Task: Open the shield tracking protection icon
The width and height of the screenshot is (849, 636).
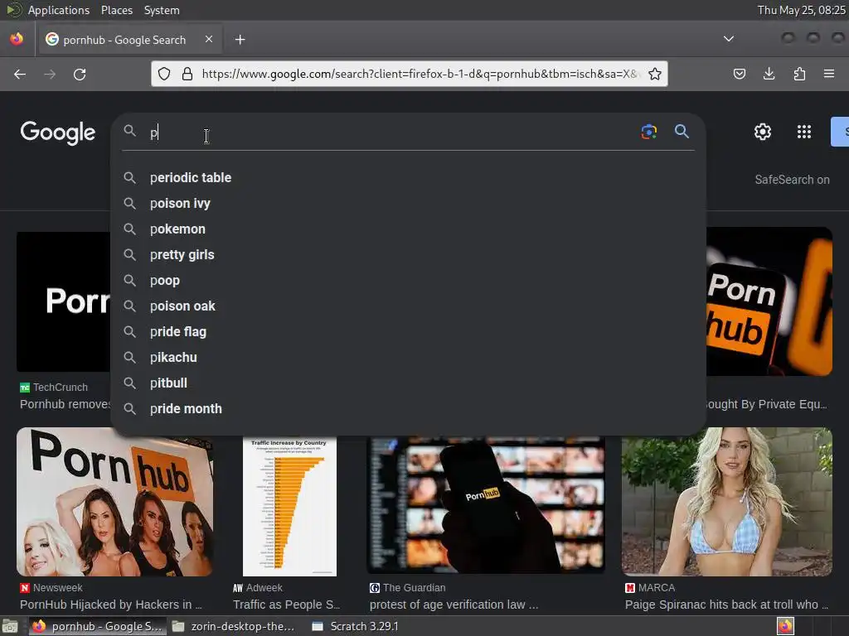Action: [x=164, y=74]
